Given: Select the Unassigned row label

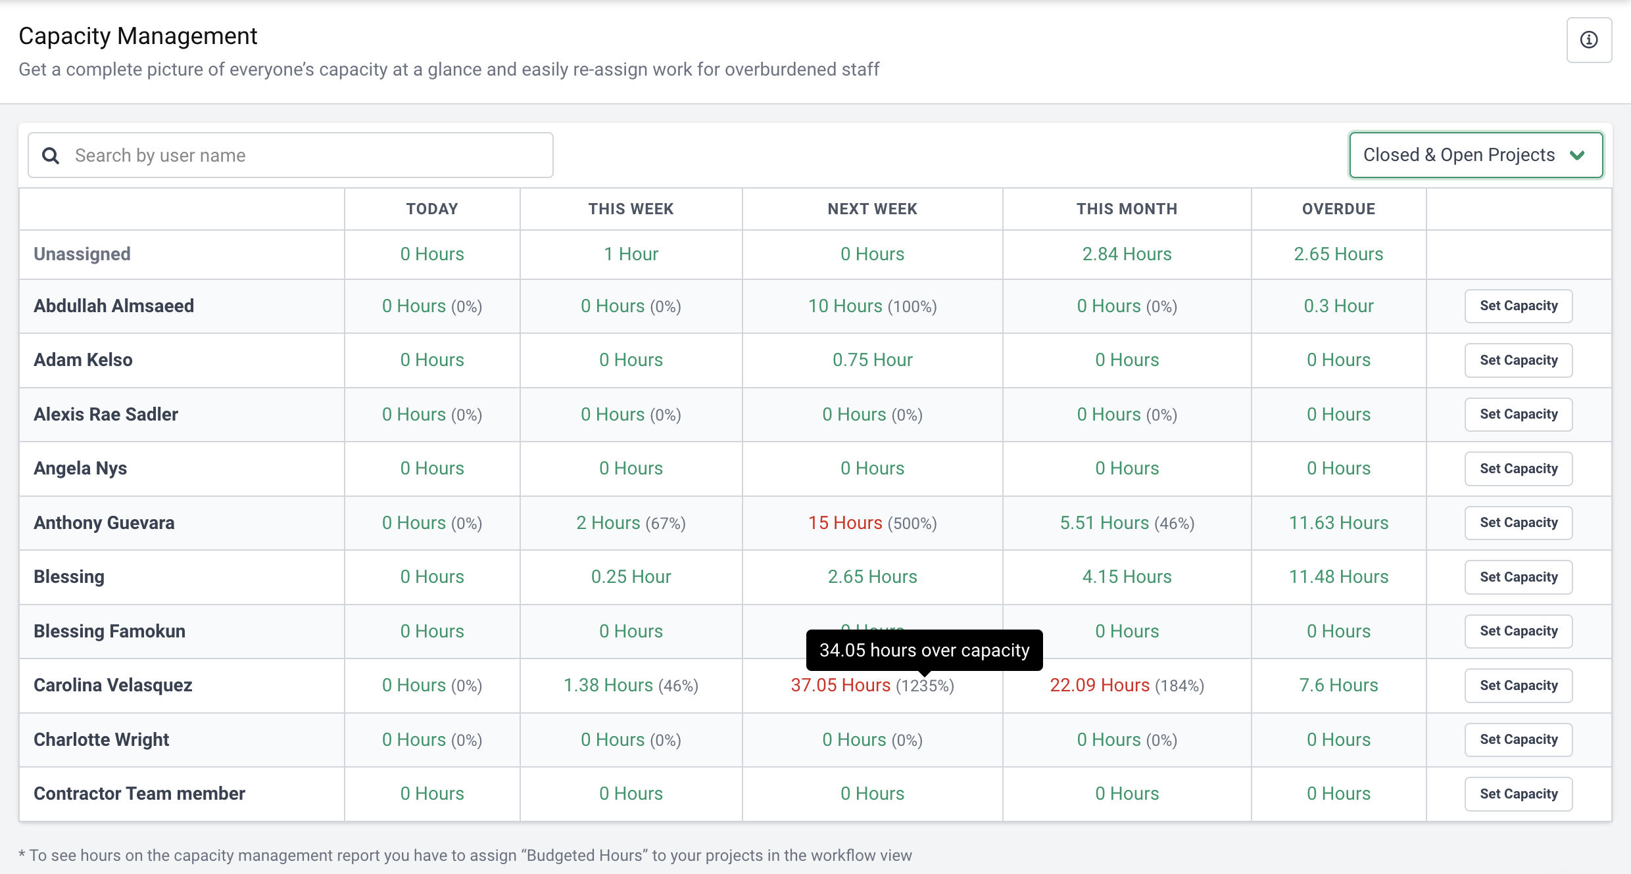Looking at the screenshot, I should tap(82, 254).
